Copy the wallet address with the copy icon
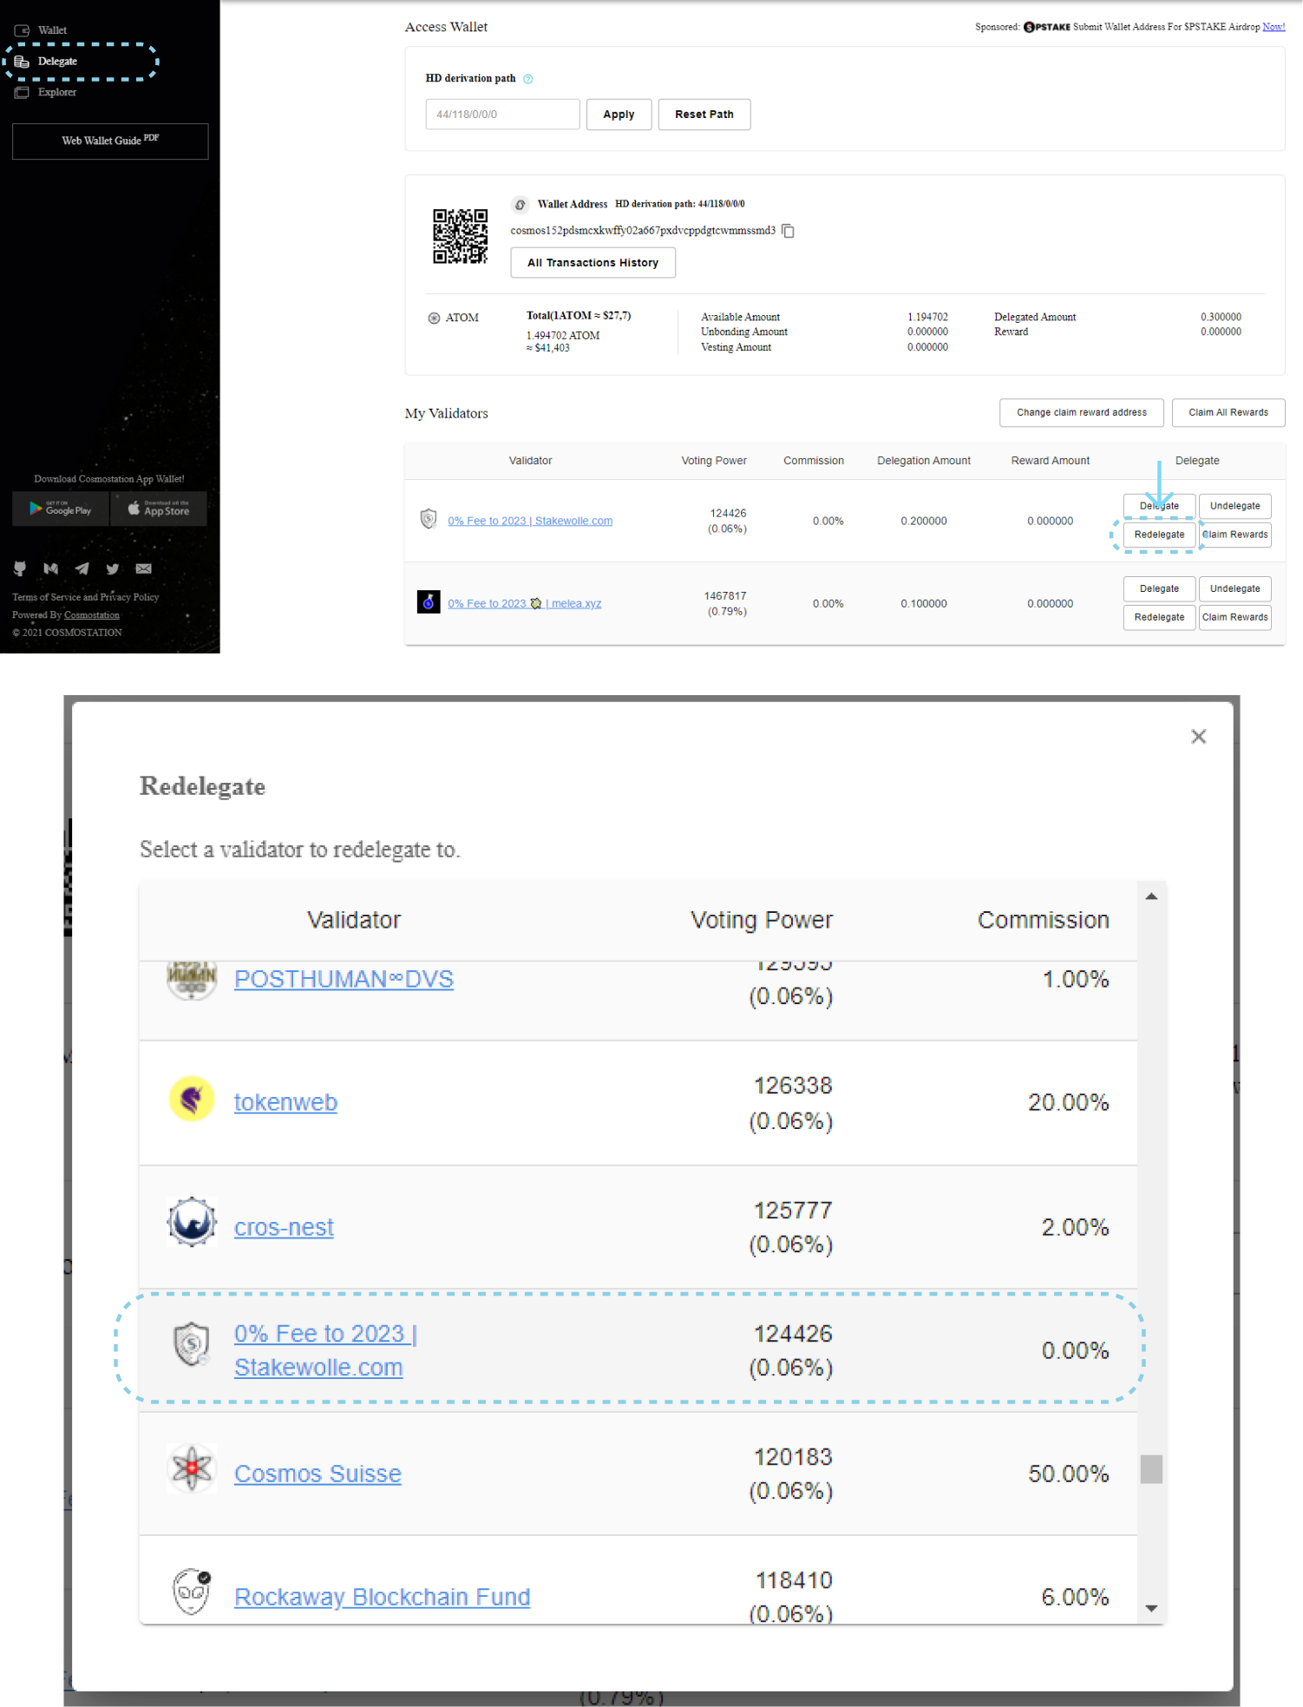Screen dimensions: 1303x1707 pos(788,231)
